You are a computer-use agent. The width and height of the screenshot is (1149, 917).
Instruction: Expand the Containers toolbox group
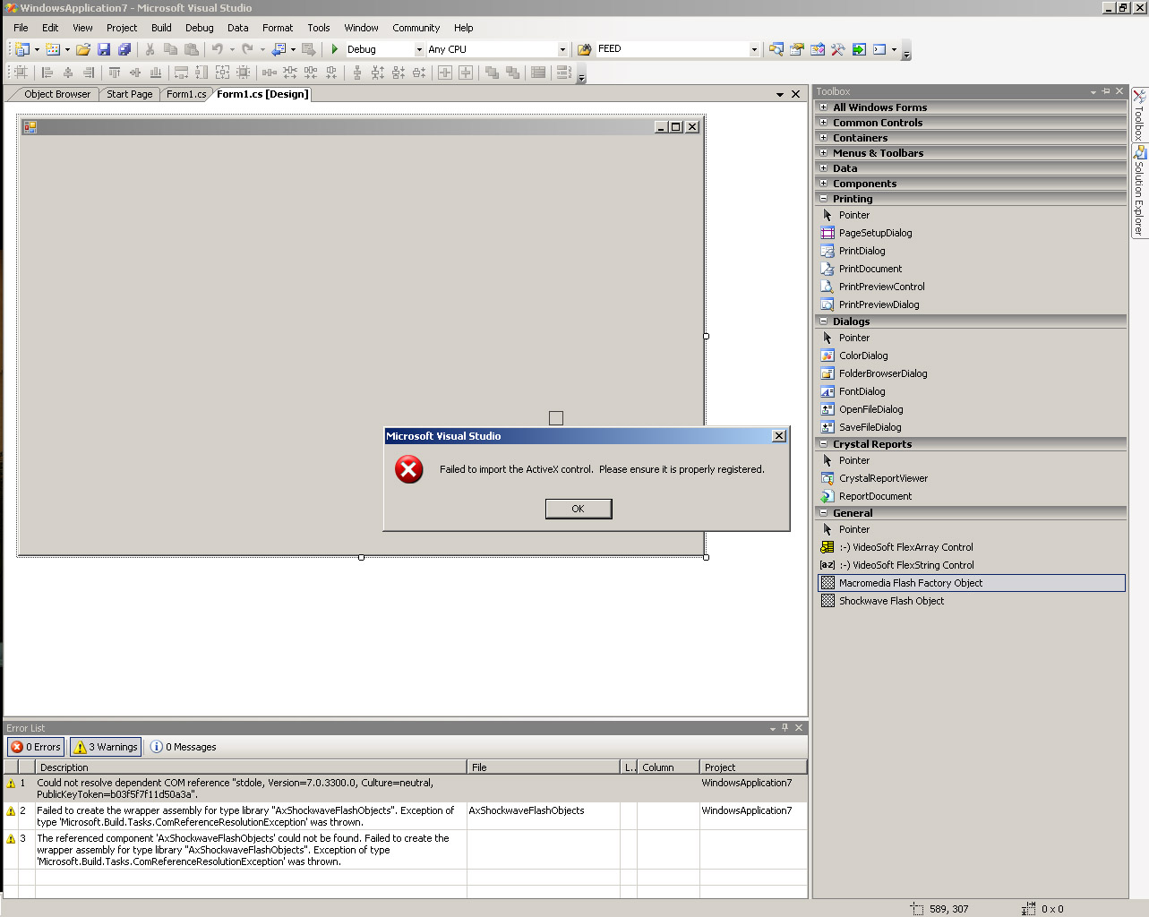pos(824,138)
